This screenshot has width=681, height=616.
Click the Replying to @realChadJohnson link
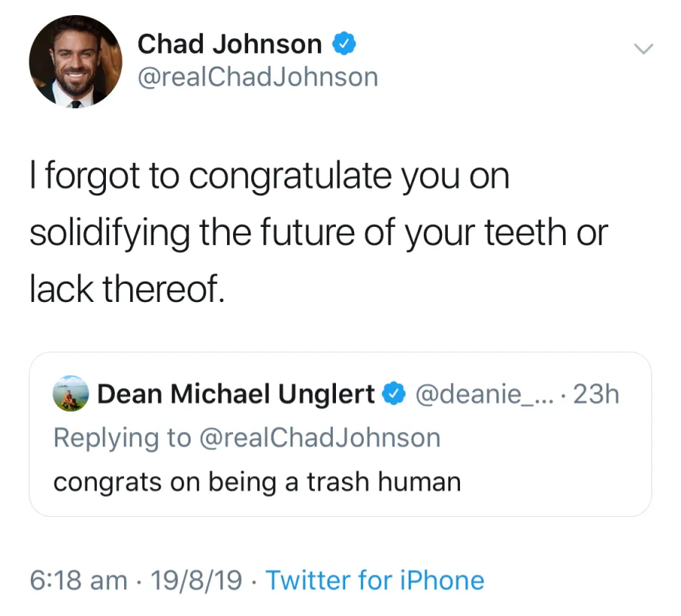[x=246, y=437]
